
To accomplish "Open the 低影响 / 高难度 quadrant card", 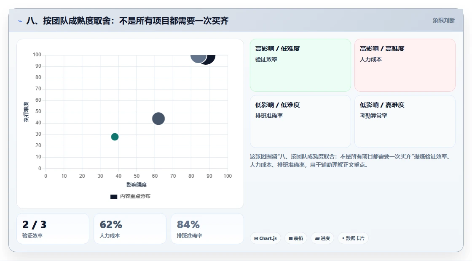I will click(405, 121).
